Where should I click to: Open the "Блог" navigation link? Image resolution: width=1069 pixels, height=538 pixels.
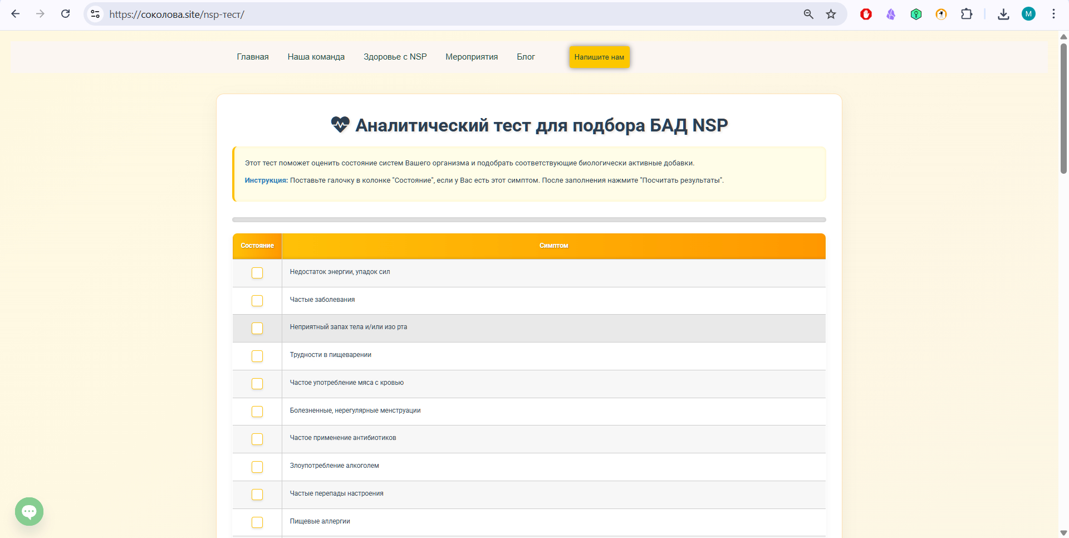coord(526,57)
